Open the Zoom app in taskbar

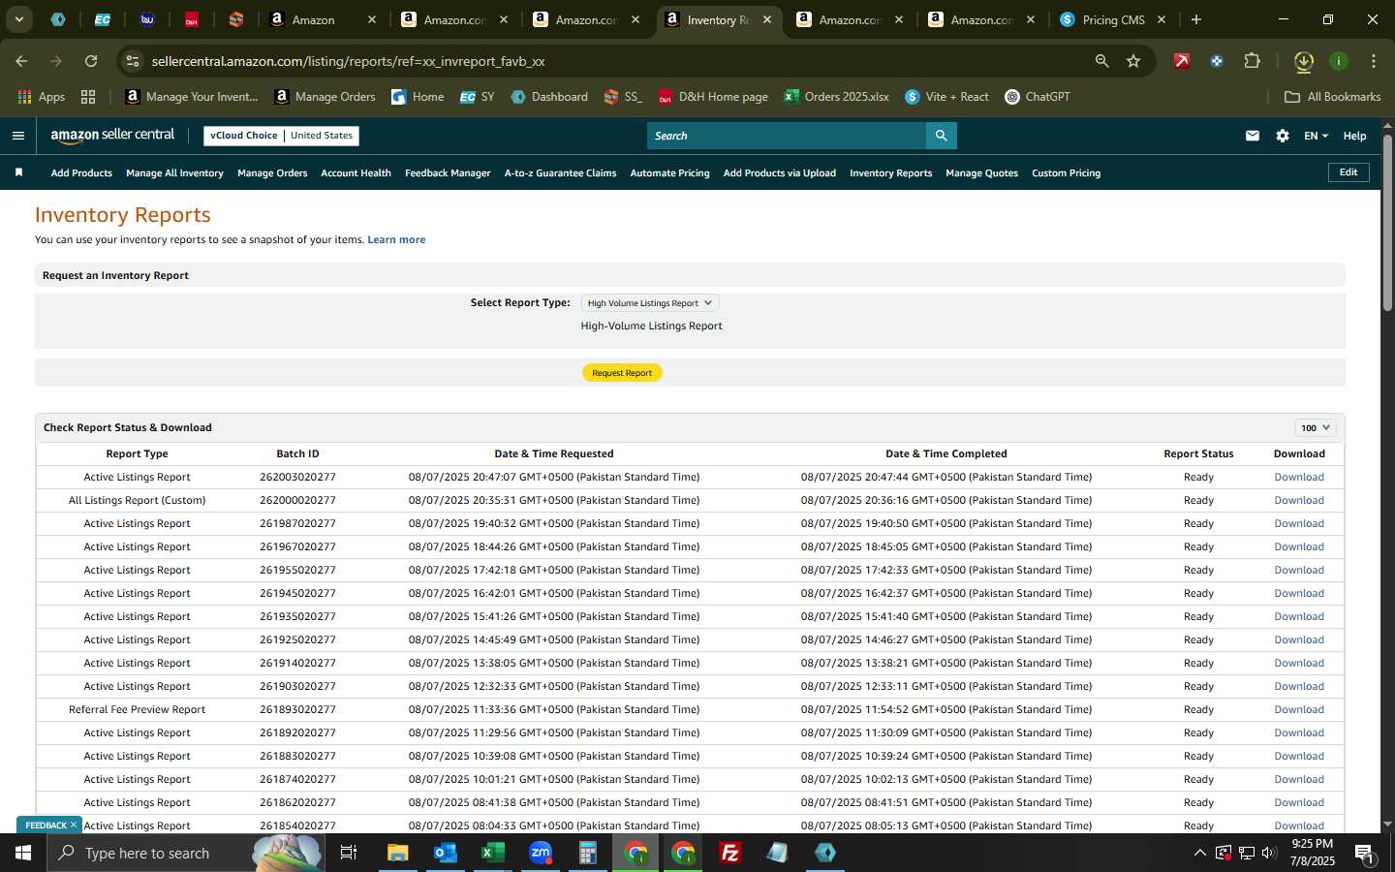pos(541,853)
